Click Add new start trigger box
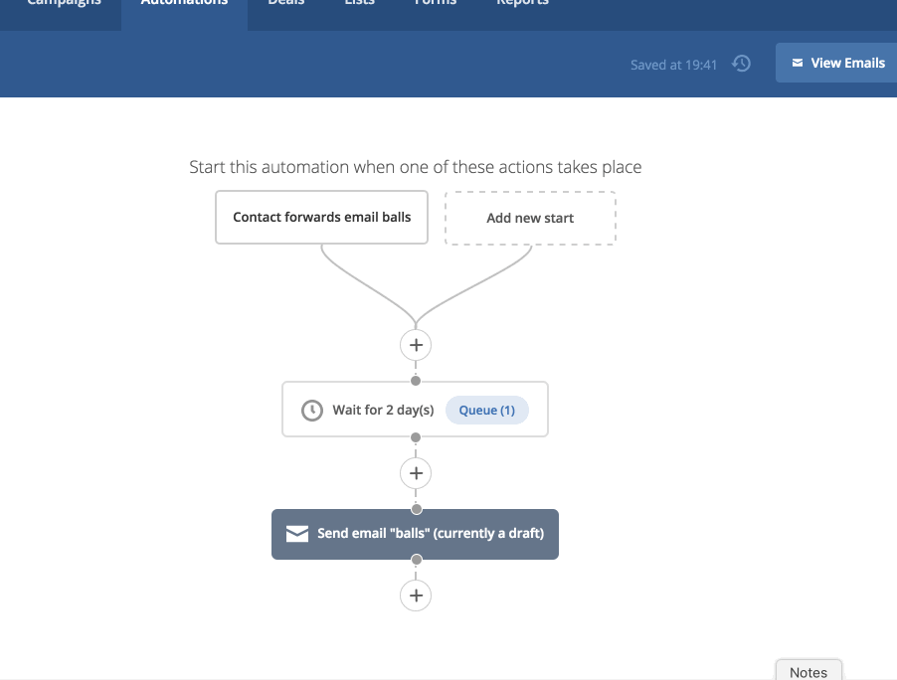Viewport: 897px width, 680px height. click(x=530, y=218)
